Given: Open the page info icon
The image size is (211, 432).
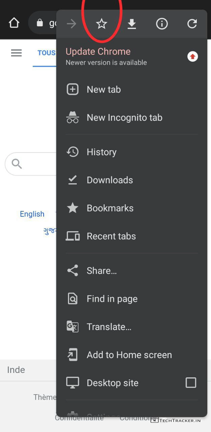Looking at the screenshot, I should coord(162,24).
